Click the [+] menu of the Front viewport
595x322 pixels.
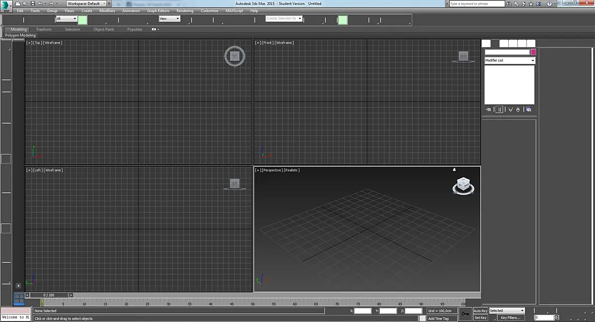[258, 42]
